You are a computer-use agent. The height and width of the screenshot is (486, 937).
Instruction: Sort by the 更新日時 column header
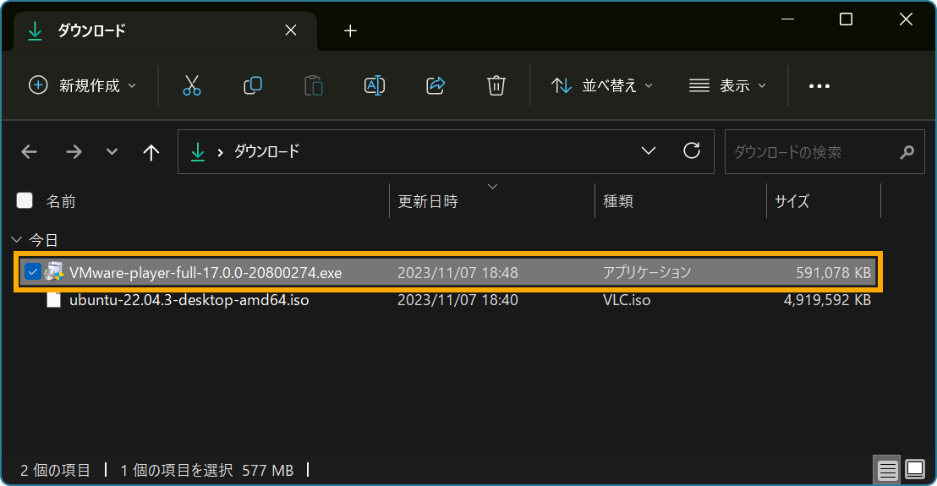pyautogui.click(x=428, y=201)
